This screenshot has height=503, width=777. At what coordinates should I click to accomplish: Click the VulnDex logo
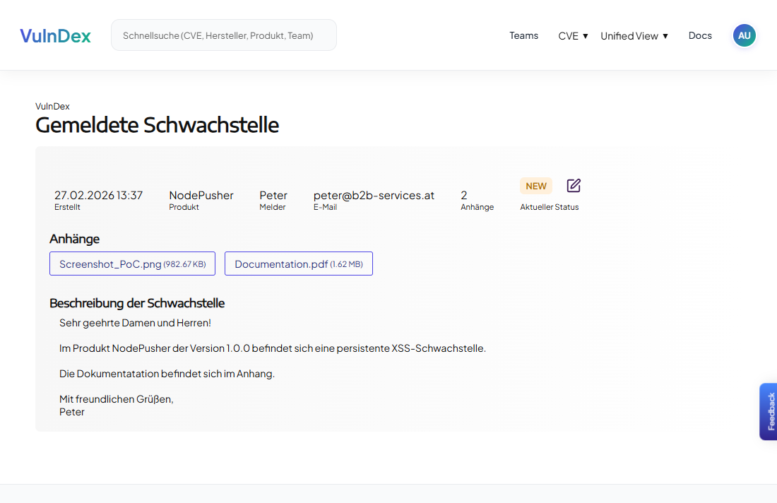[x=55, y=35]
